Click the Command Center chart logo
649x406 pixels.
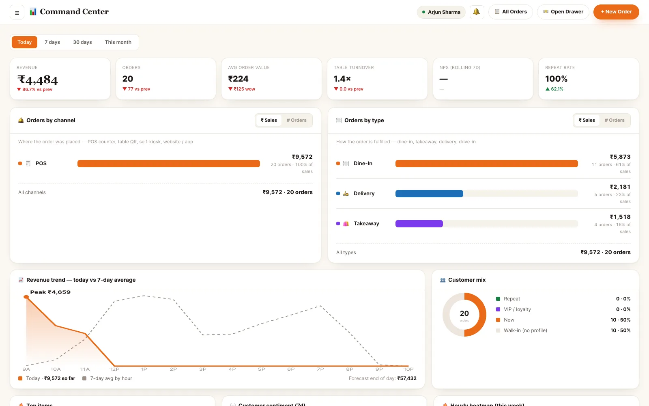click(x=33, y=12)
